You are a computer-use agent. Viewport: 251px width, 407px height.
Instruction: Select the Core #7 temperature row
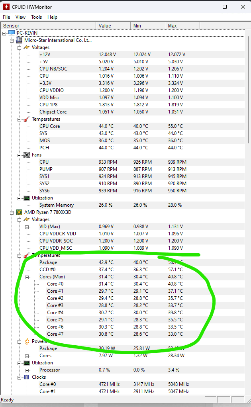coord(145,334)
